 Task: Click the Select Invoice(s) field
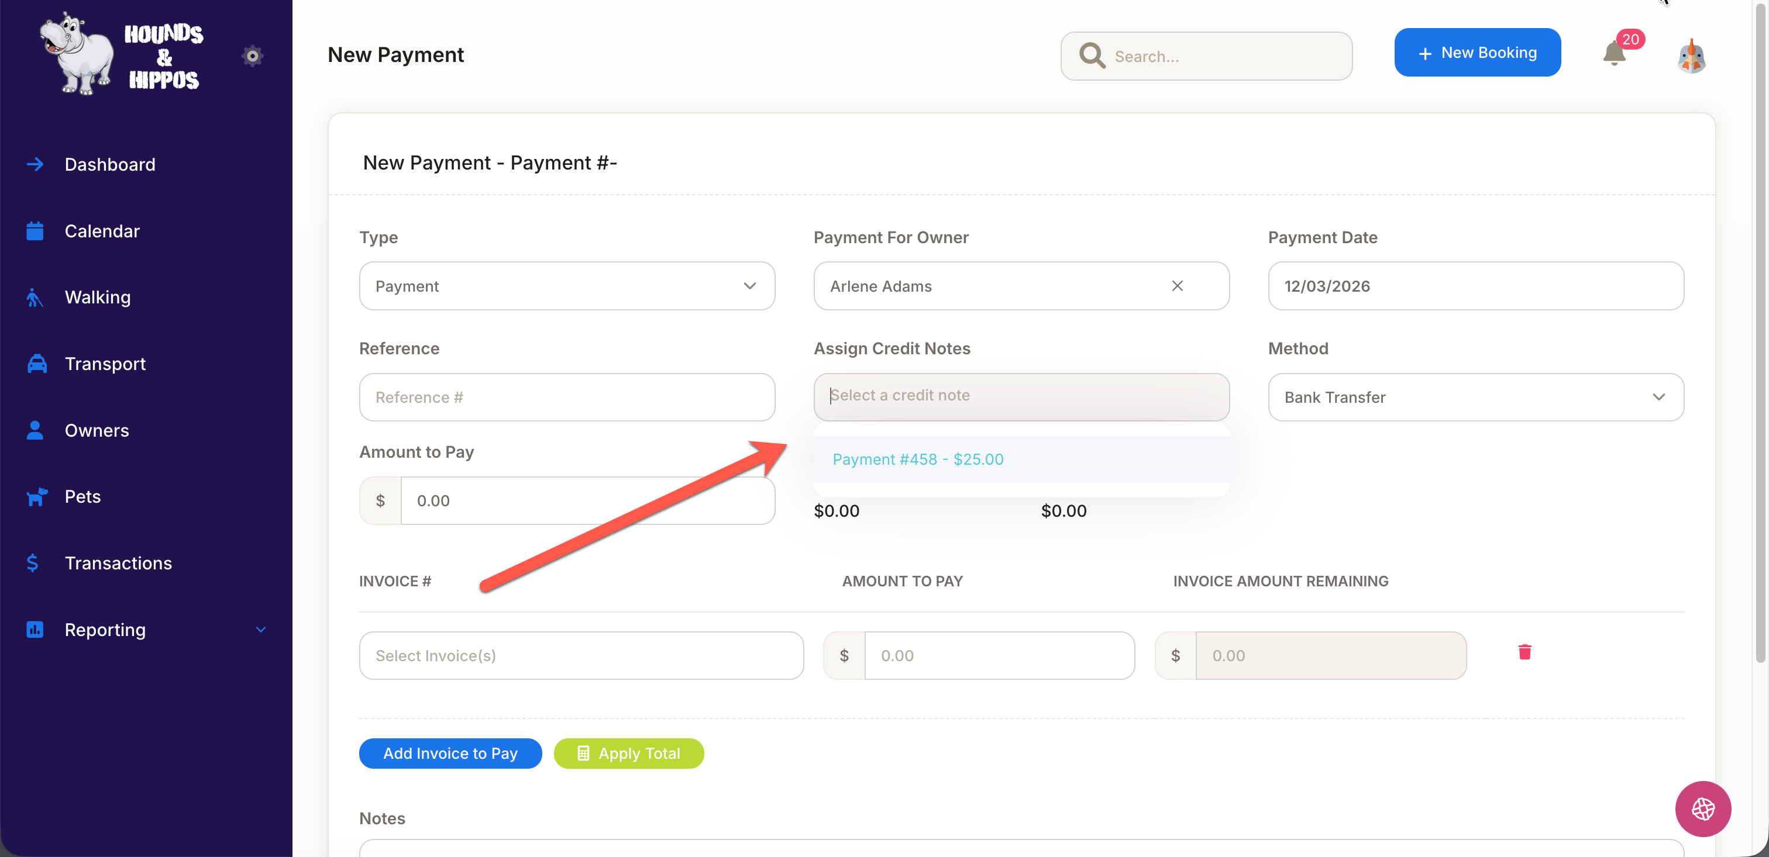click(581, 655)
